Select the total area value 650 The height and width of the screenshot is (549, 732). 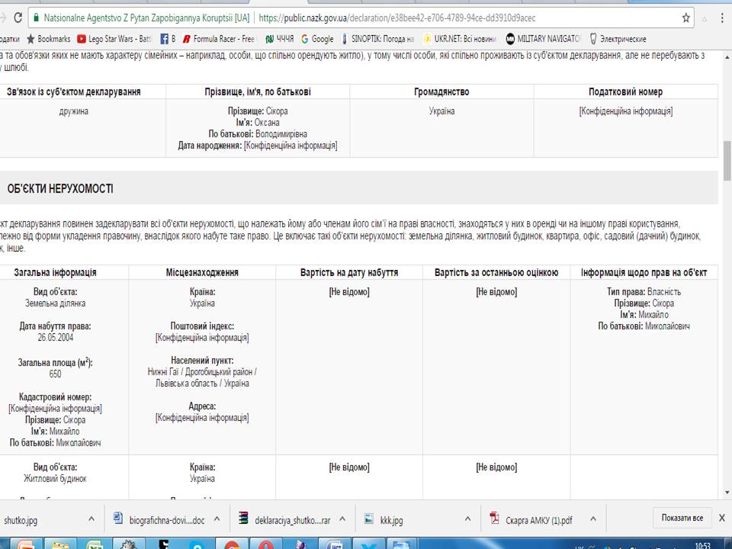(x=55, y=374)
